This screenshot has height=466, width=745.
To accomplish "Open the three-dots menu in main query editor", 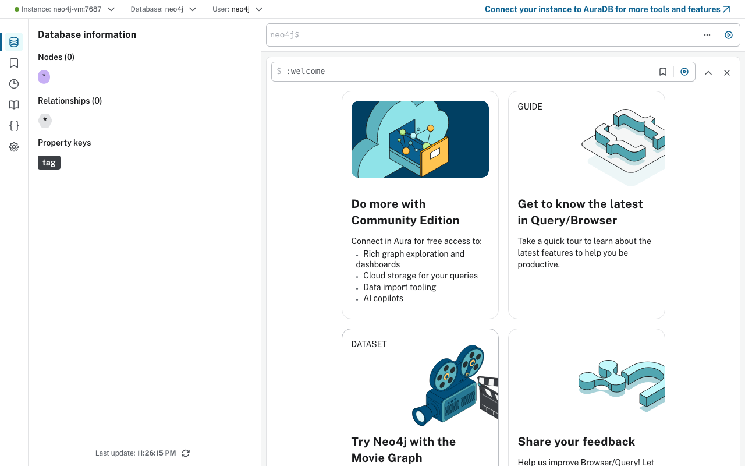I will pos(707,35).
